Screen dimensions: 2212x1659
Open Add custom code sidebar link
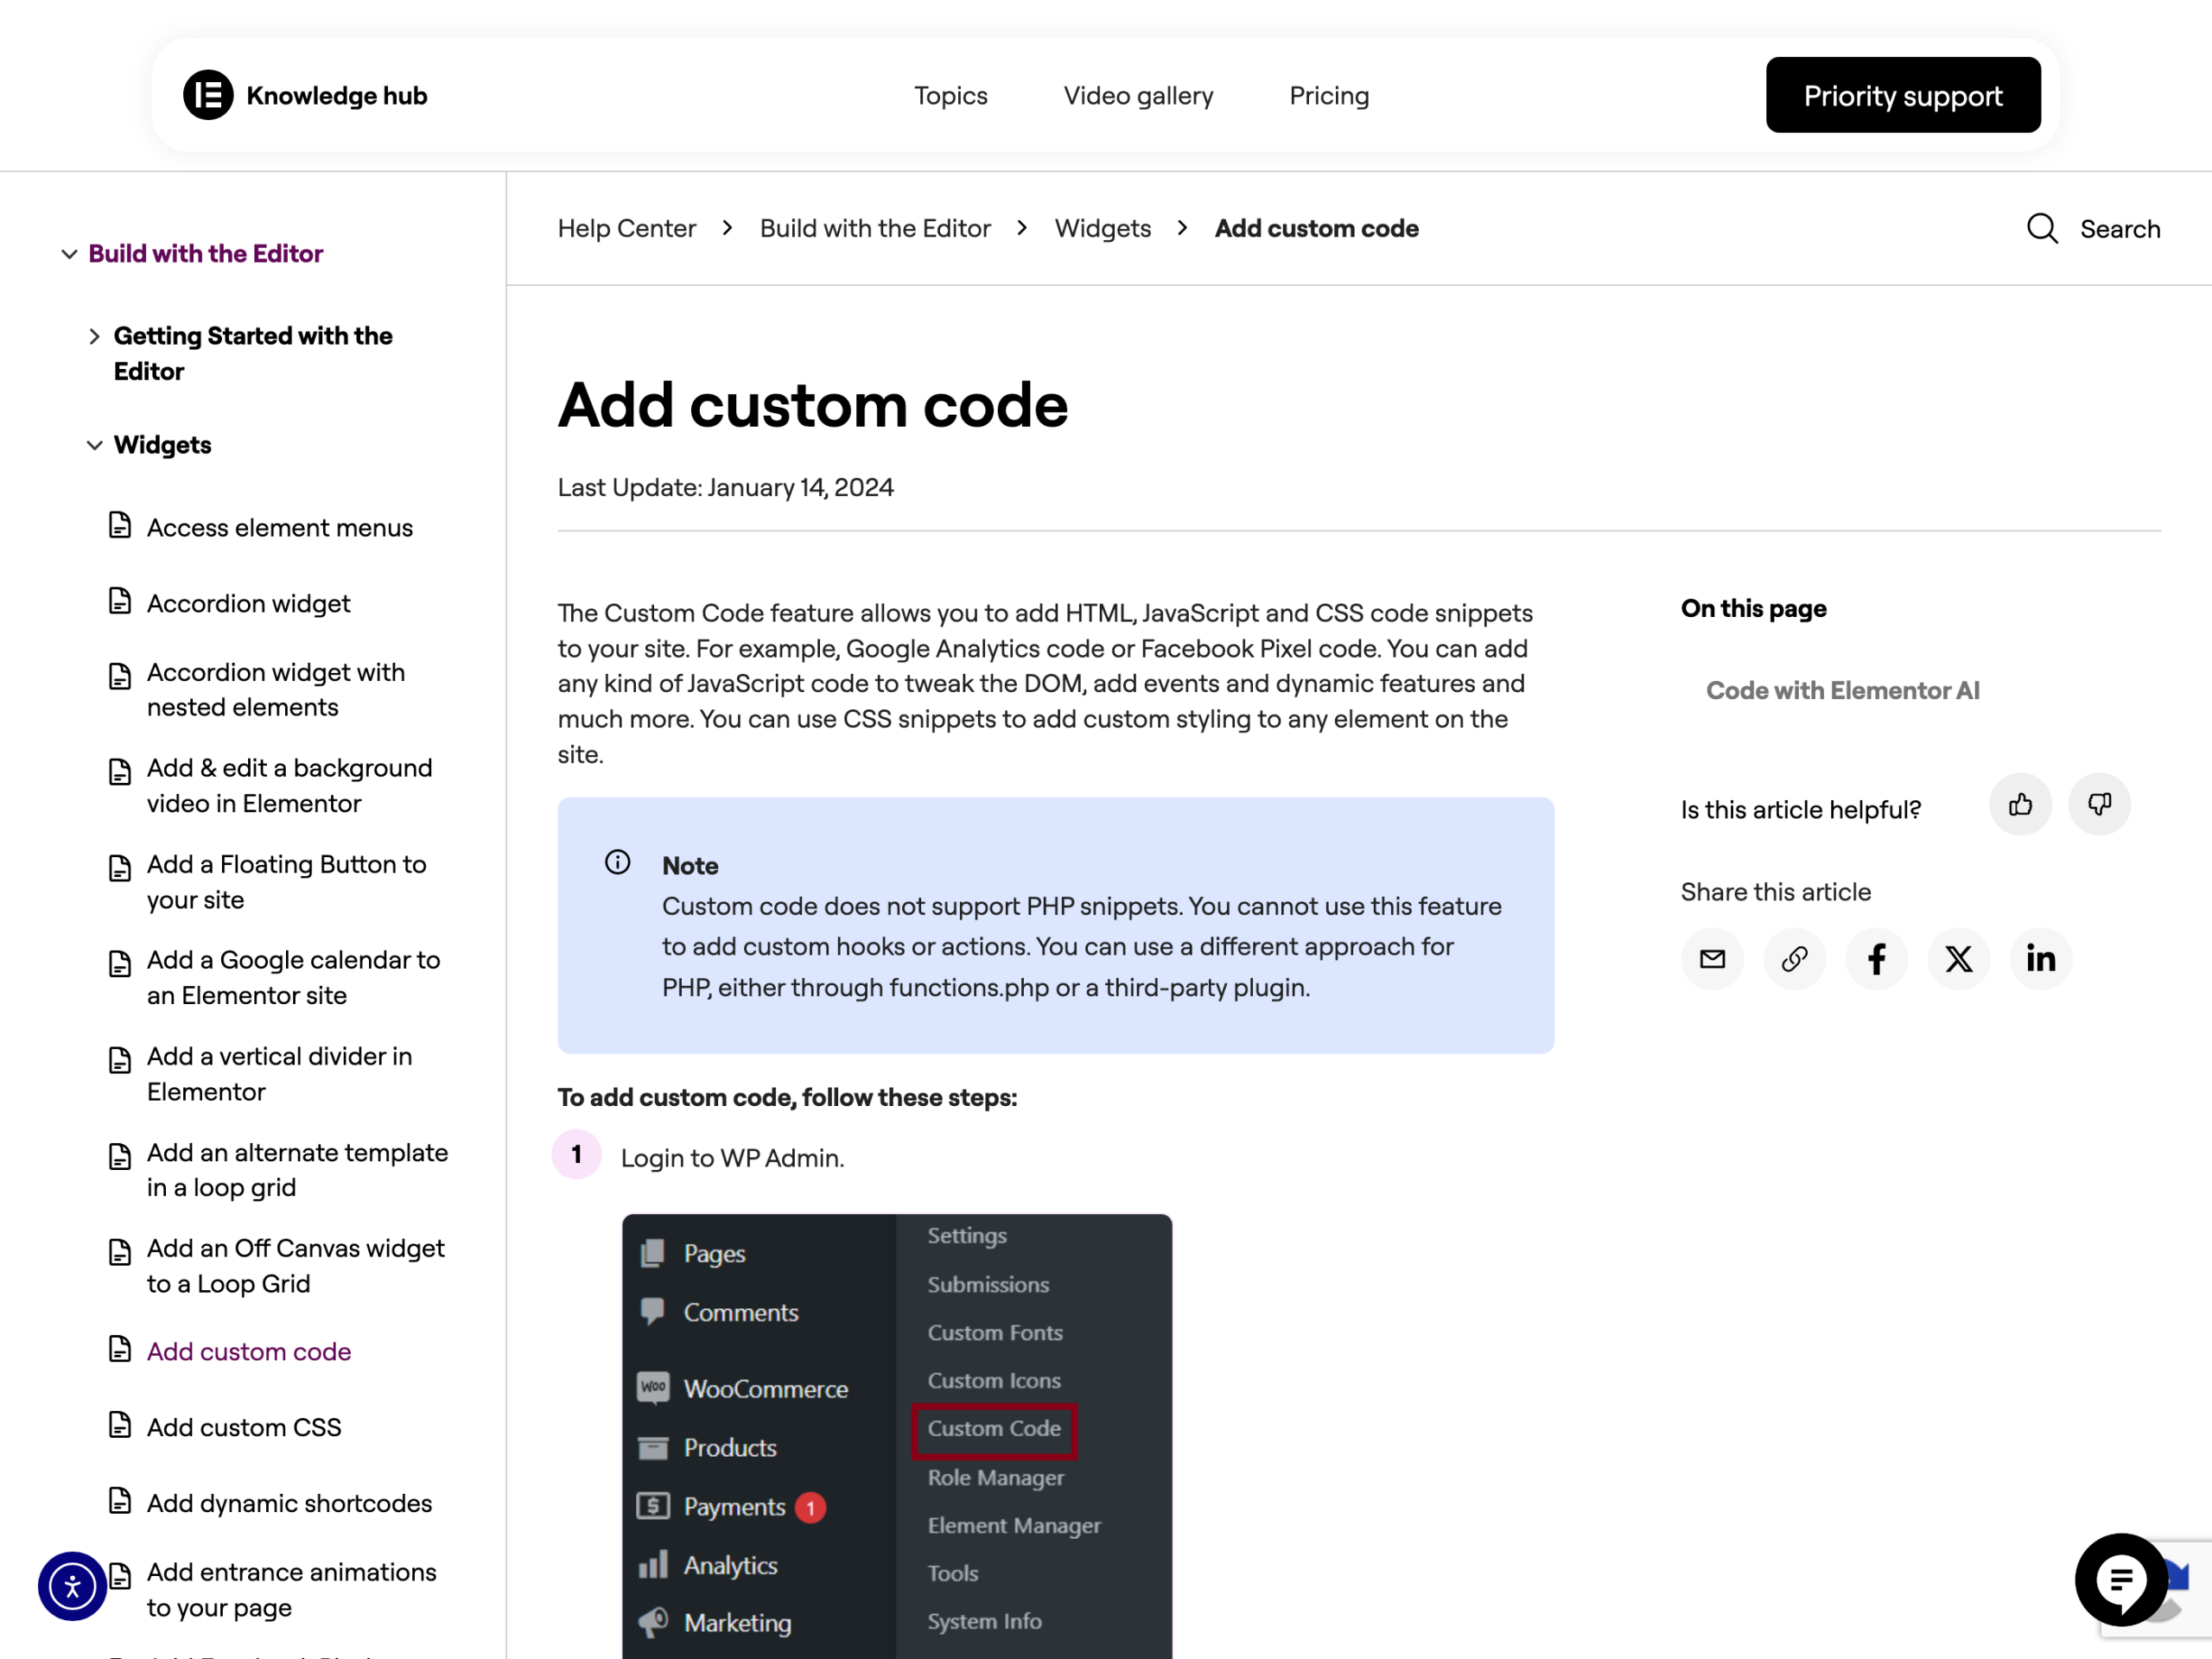[x=249, y=1351]
